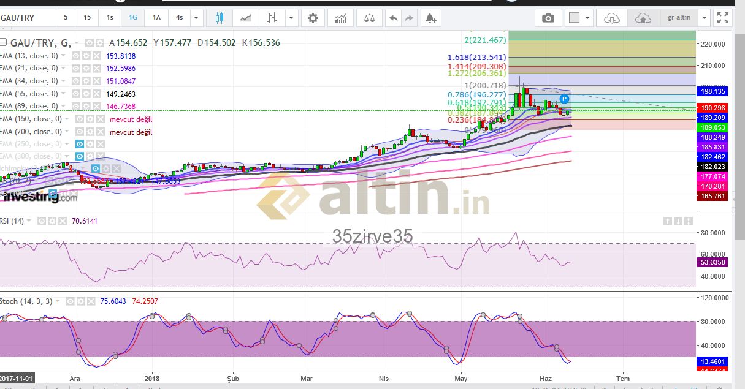This screenshot has width=745, height=389.
Task: Click the gr altın layout name button
Action: [x=679, y=18]
